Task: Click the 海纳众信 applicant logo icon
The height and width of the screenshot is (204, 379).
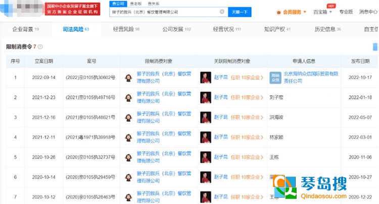Action: click(275, 78)
